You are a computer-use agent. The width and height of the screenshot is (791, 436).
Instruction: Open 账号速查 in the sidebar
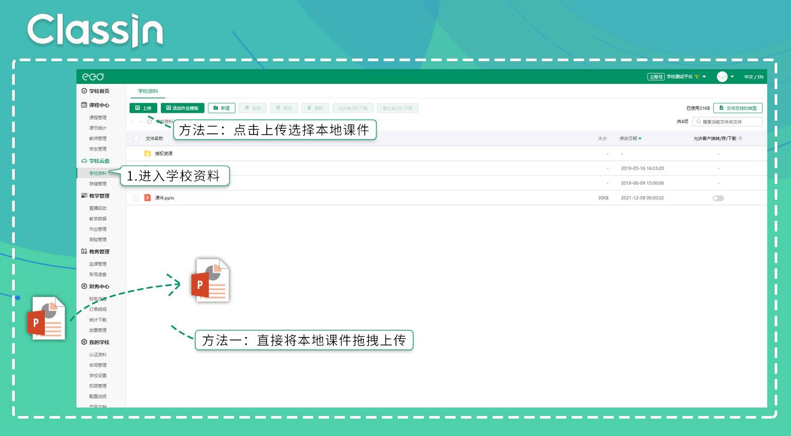click(x=98, y=275)
